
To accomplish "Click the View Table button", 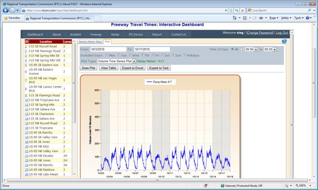I will click(x=109, y=68).
